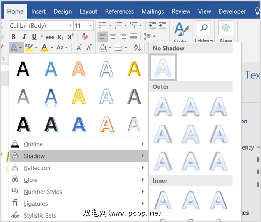Click the Subscript icon
The width and height of the screenshot is (261, 222).
(x=60, y=37)
